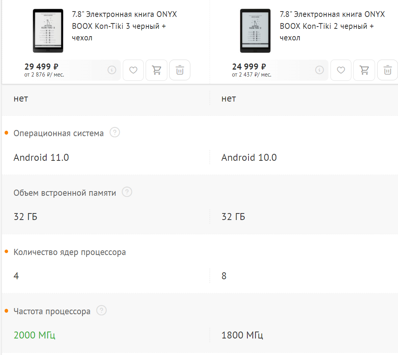Click the 24 999 ₽ price block
The width and height of the screenshot is (398, 355).
(x=249, y=66)
